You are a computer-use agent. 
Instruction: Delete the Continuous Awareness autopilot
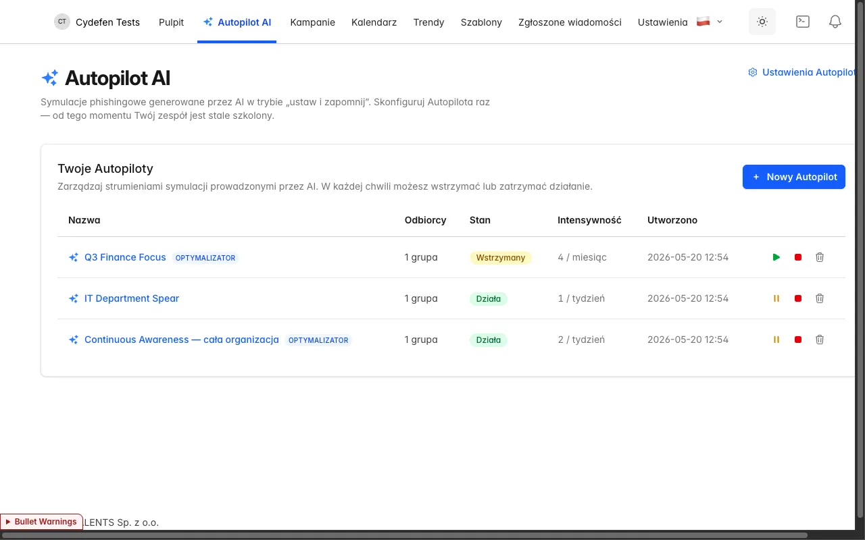(x=820, y=340)
